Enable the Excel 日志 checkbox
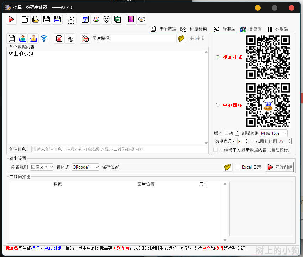This screenshot has width=303, height=257. (x=238, y=167)
